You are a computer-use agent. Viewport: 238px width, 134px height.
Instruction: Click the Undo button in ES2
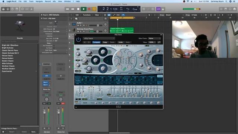pyautogui.click(x=120, y=42)
